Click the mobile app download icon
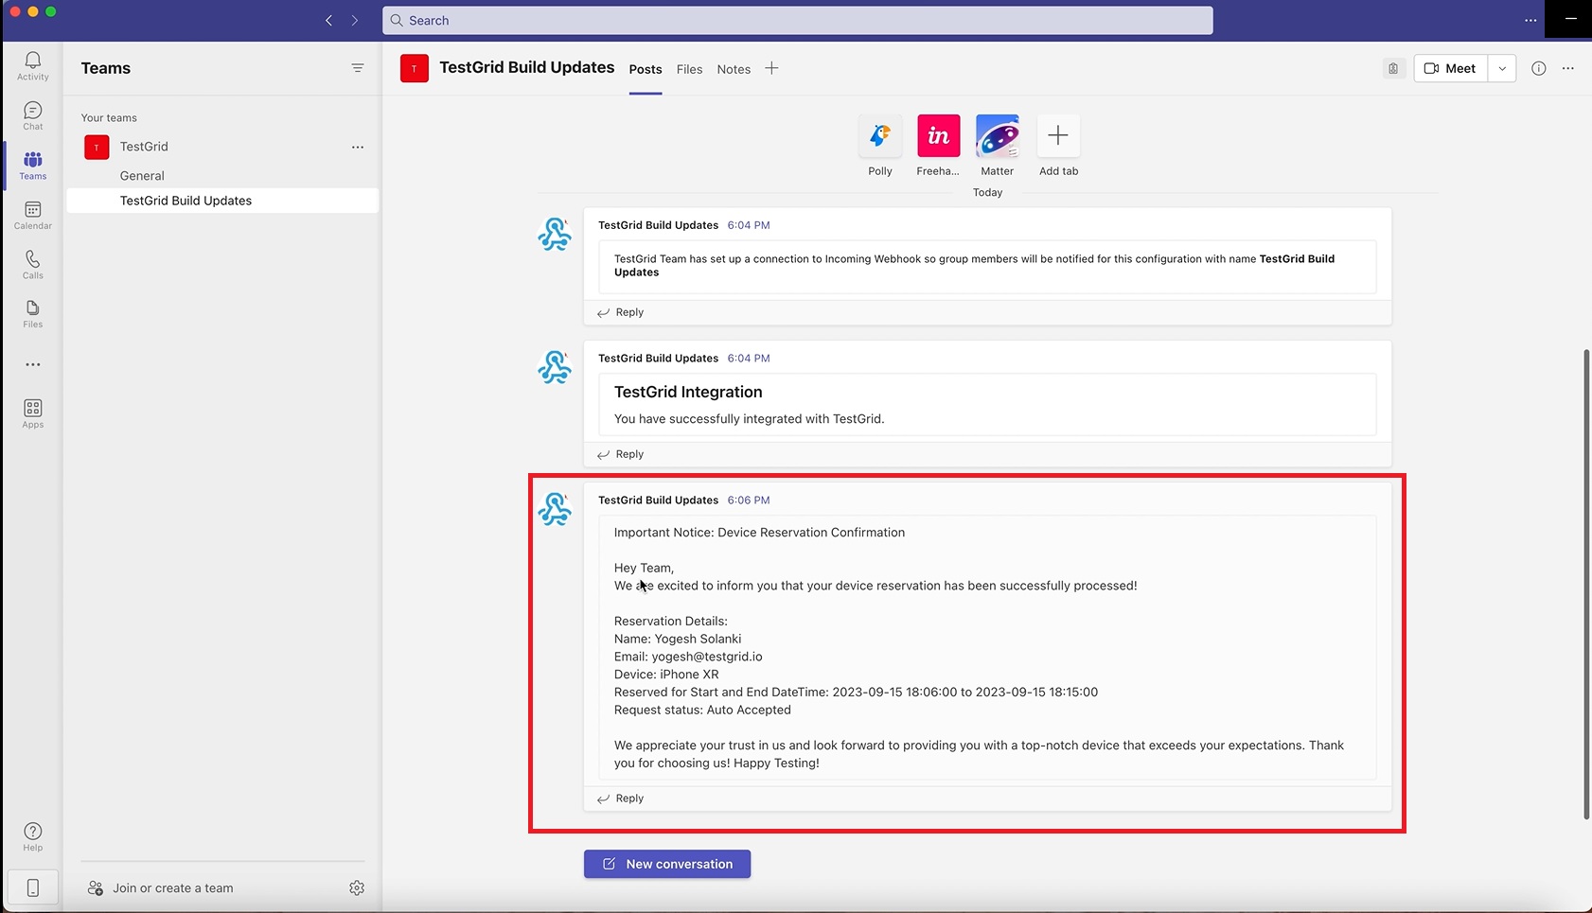This screenshot has width=1592, height=913. [x=32, y=887]
